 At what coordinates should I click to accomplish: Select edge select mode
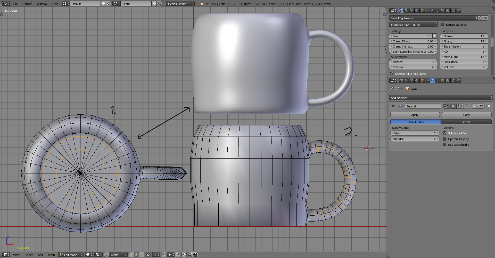136,255
